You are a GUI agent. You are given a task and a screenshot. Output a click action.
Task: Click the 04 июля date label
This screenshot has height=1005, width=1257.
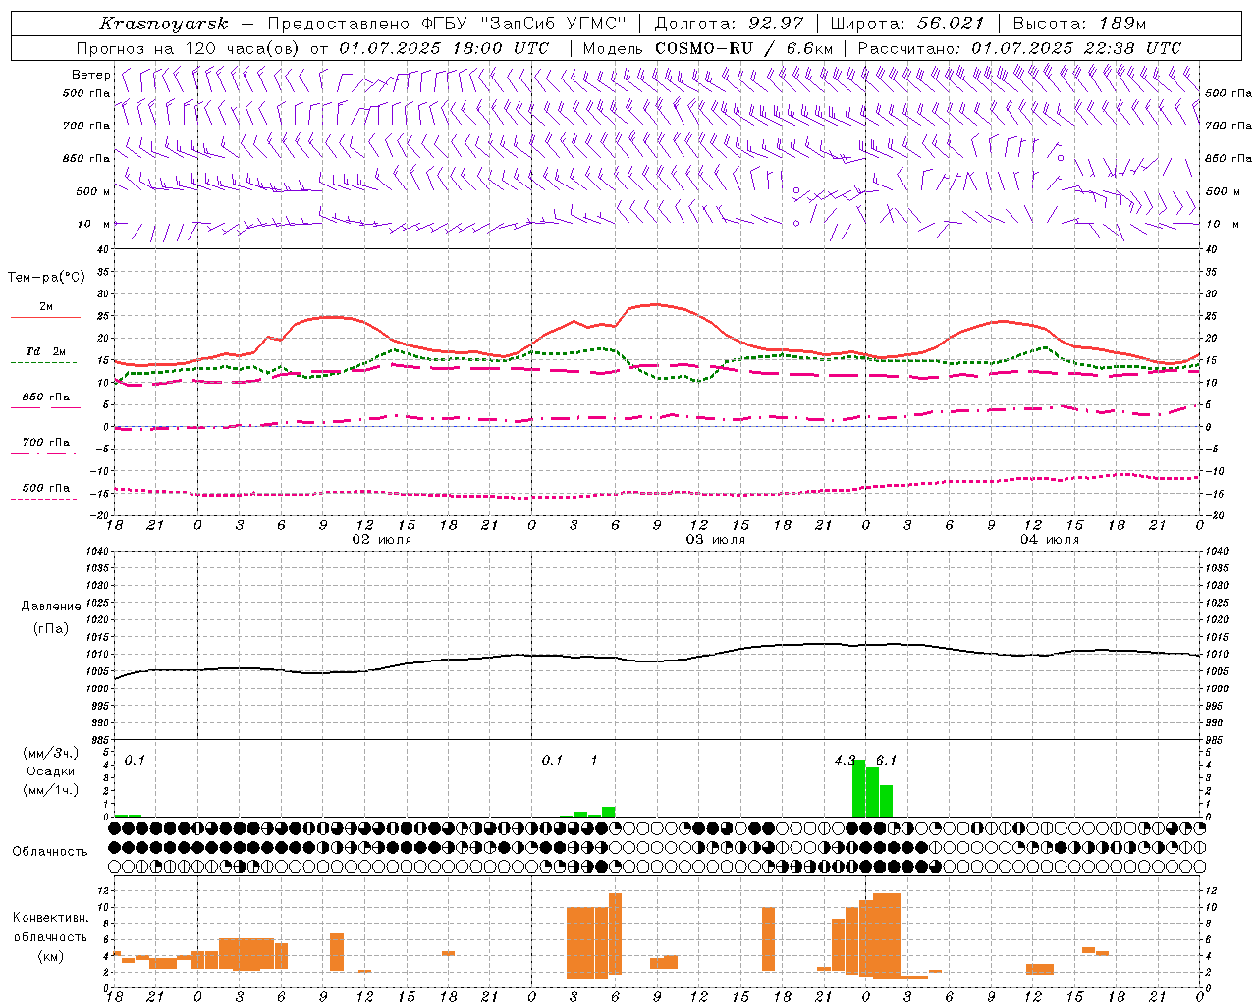coord(1050,540)
